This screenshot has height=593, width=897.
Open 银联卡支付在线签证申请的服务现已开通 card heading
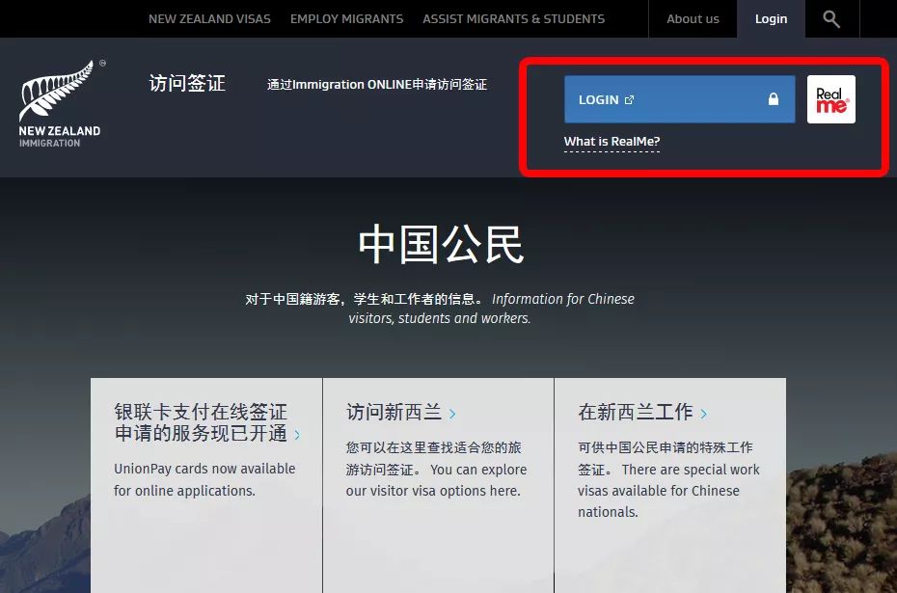pyautogui.click(x=201, y=422)
